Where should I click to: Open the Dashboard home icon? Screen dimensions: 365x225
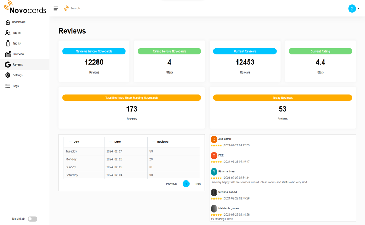(x=8, y=22)
